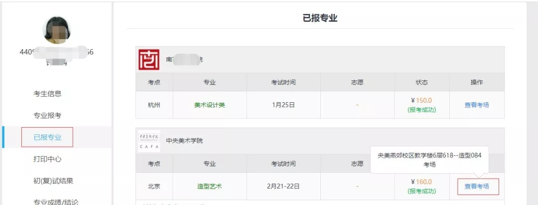Click the 2月21-22日 exam date cell
538x205 pixels.
pos(283,187)
